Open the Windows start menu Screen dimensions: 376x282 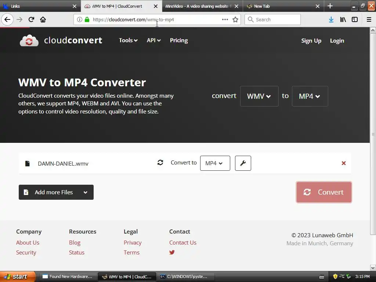[18, 276]
